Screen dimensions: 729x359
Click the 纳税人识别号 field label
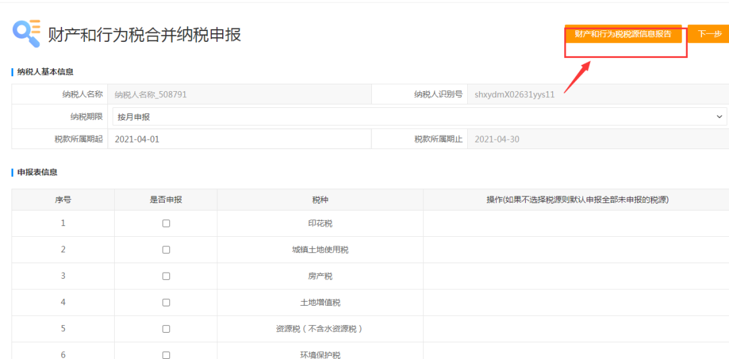tap(439, 94)
